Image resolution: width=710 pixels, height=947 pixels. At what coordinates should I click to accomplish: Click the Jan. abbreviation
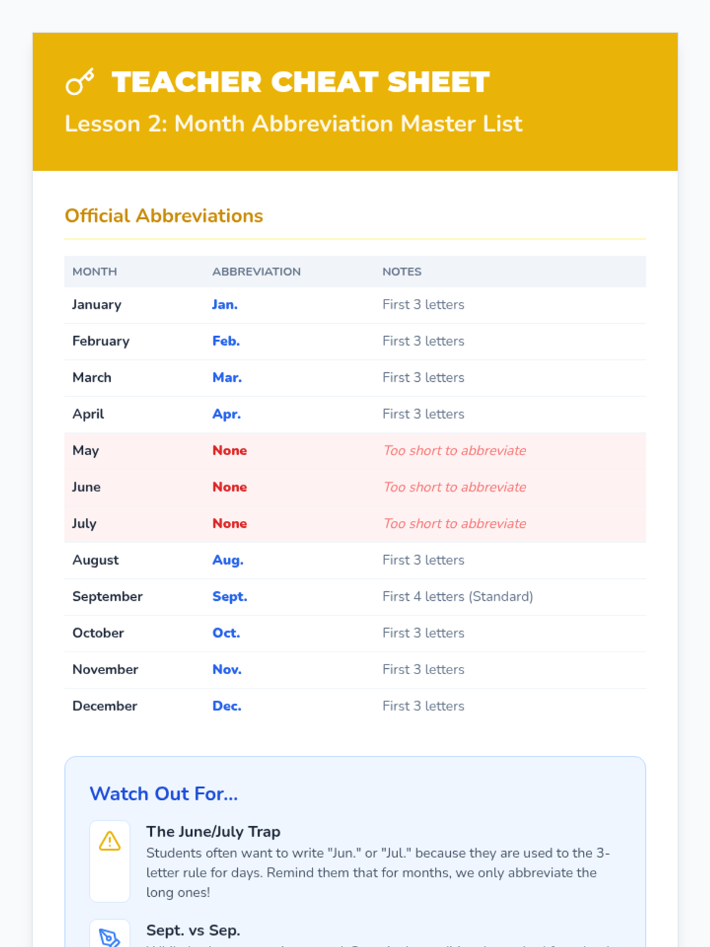pyautogui.click(x=225, y=304)
